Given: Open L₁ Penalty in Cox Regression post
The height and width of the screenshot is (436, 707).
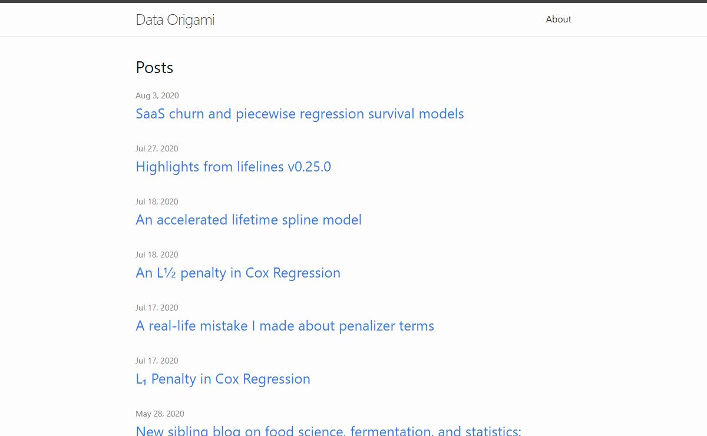Looking at the screenshot, I should 223,379.
